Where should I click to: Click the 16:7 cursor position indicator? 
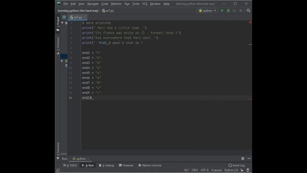[186, 170]
